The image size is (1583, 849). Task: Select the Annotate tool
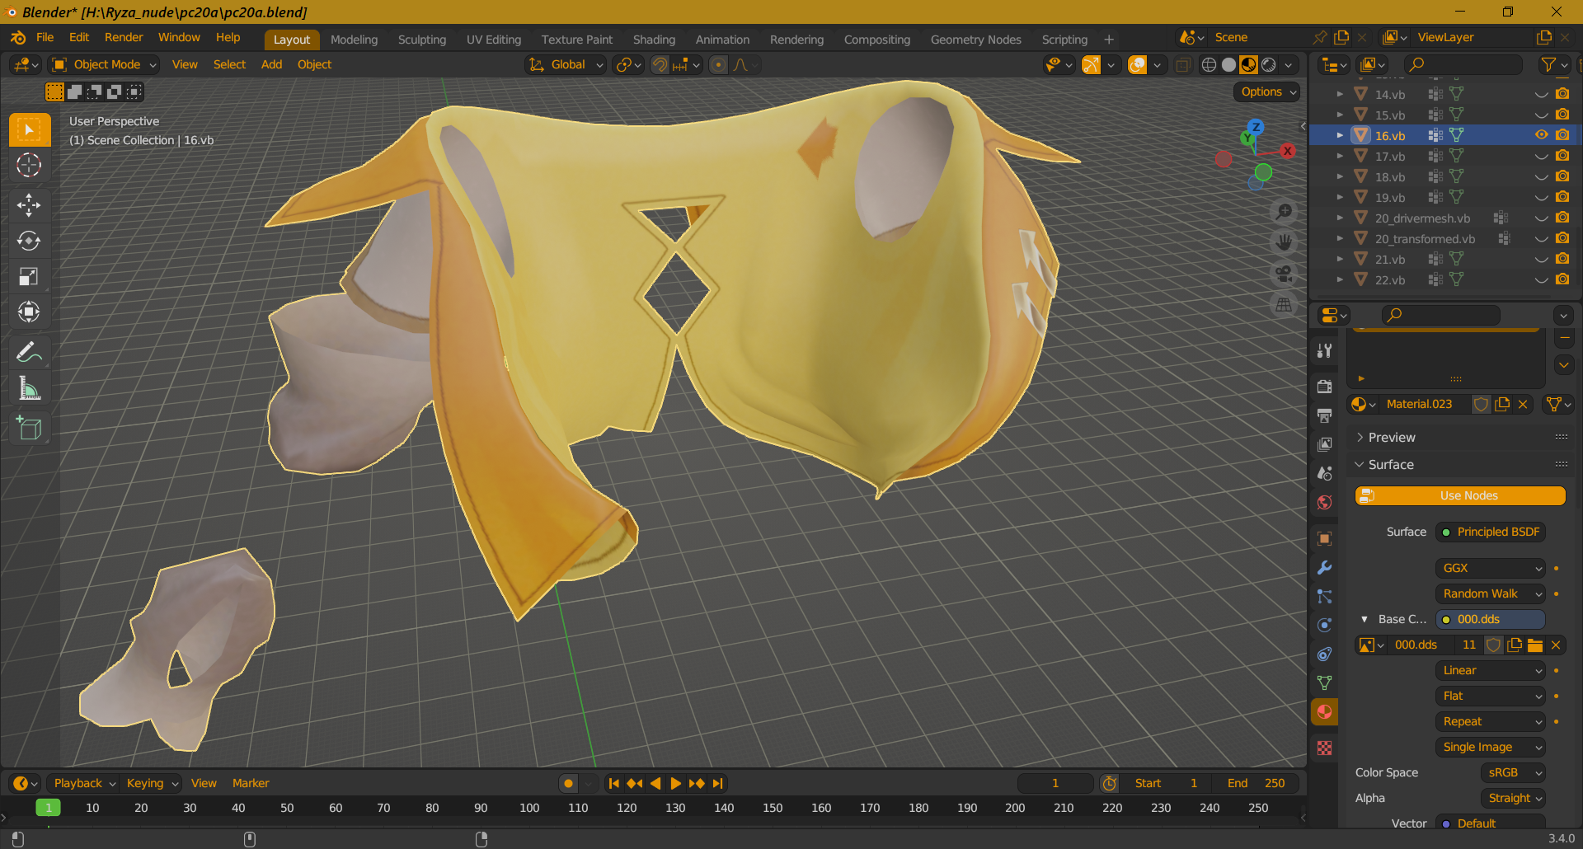point(29,352)
